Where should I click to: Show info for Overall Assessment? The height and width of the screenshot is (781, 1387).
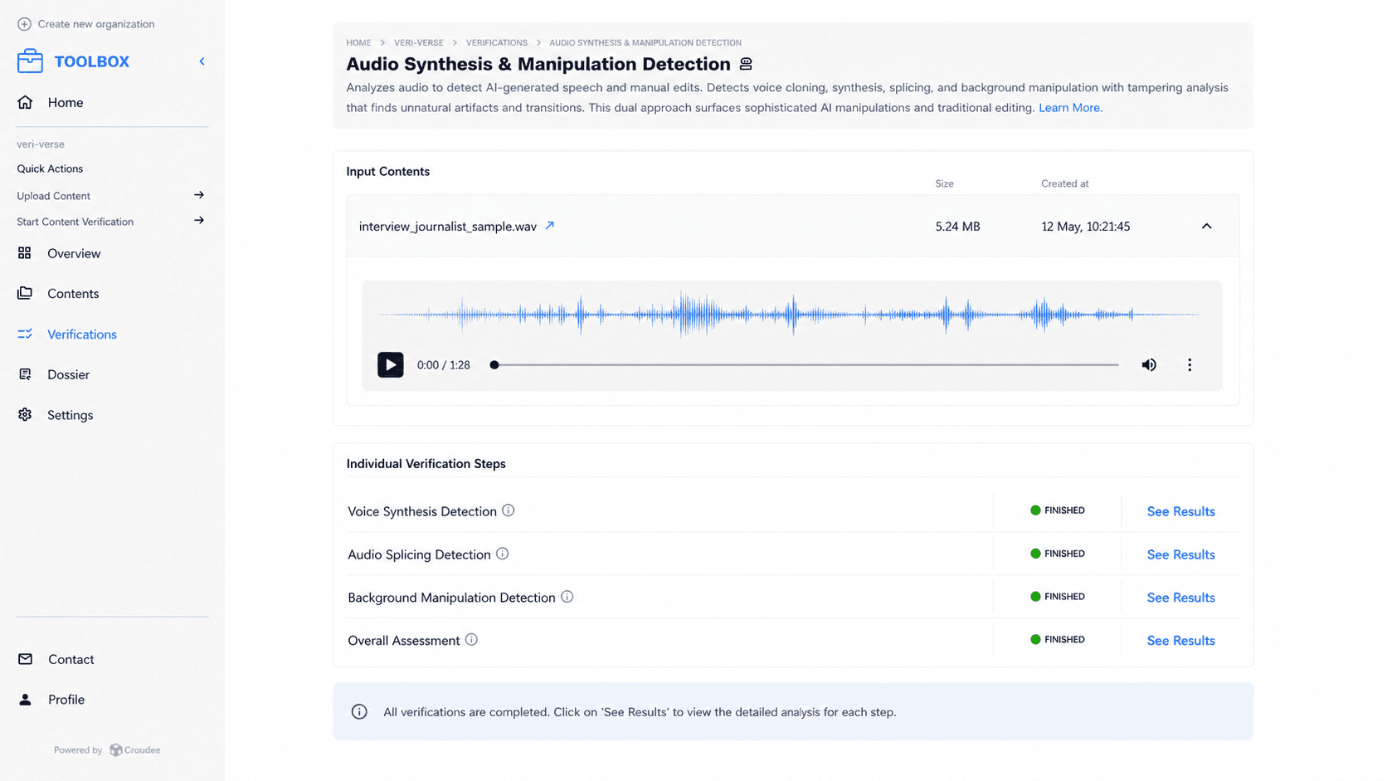[471, 640]
